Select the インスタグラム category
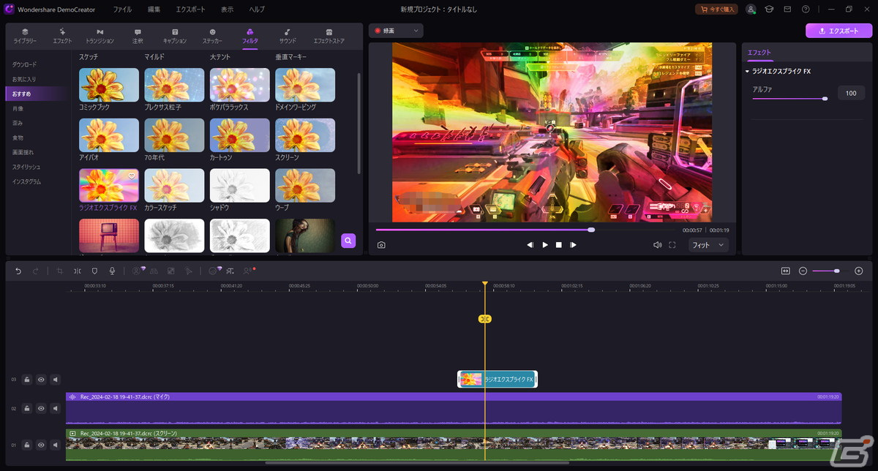This screenshot has height=471, width=878. pos(26,181)
